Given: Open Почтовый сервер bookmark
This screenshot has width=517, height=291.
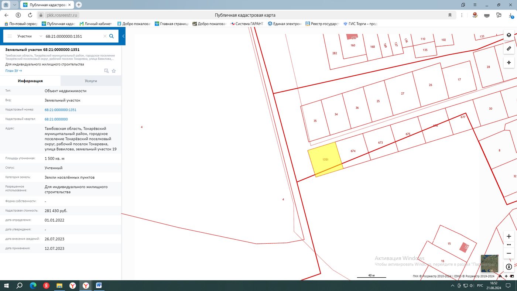Looking at the screenshot, I should [x=21, y=24].
